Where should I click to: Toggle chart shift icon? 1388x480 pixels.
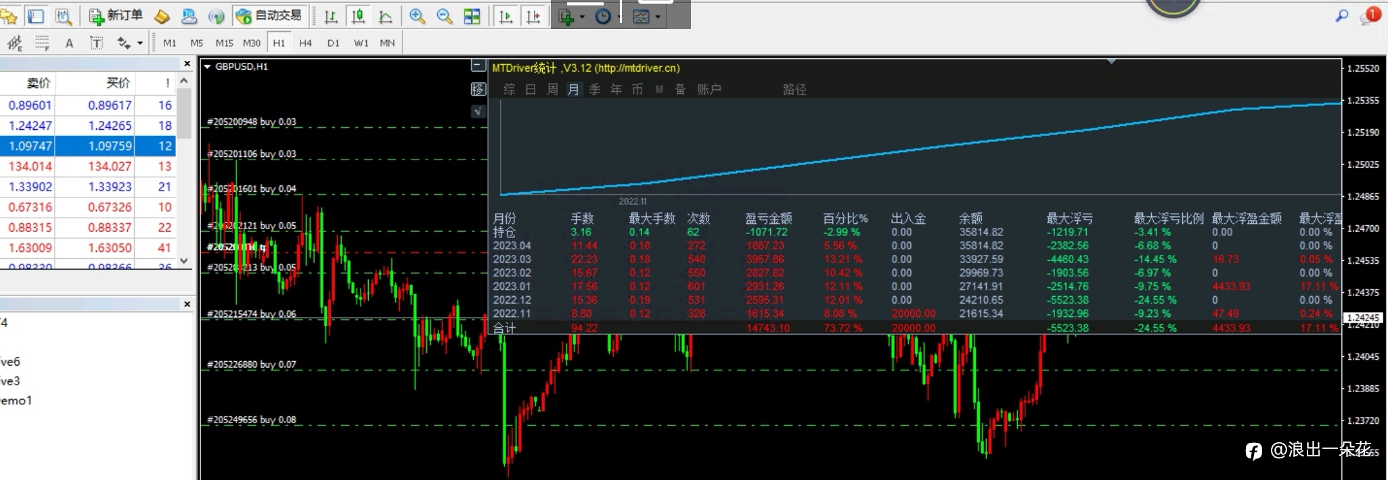coord(533,16)
